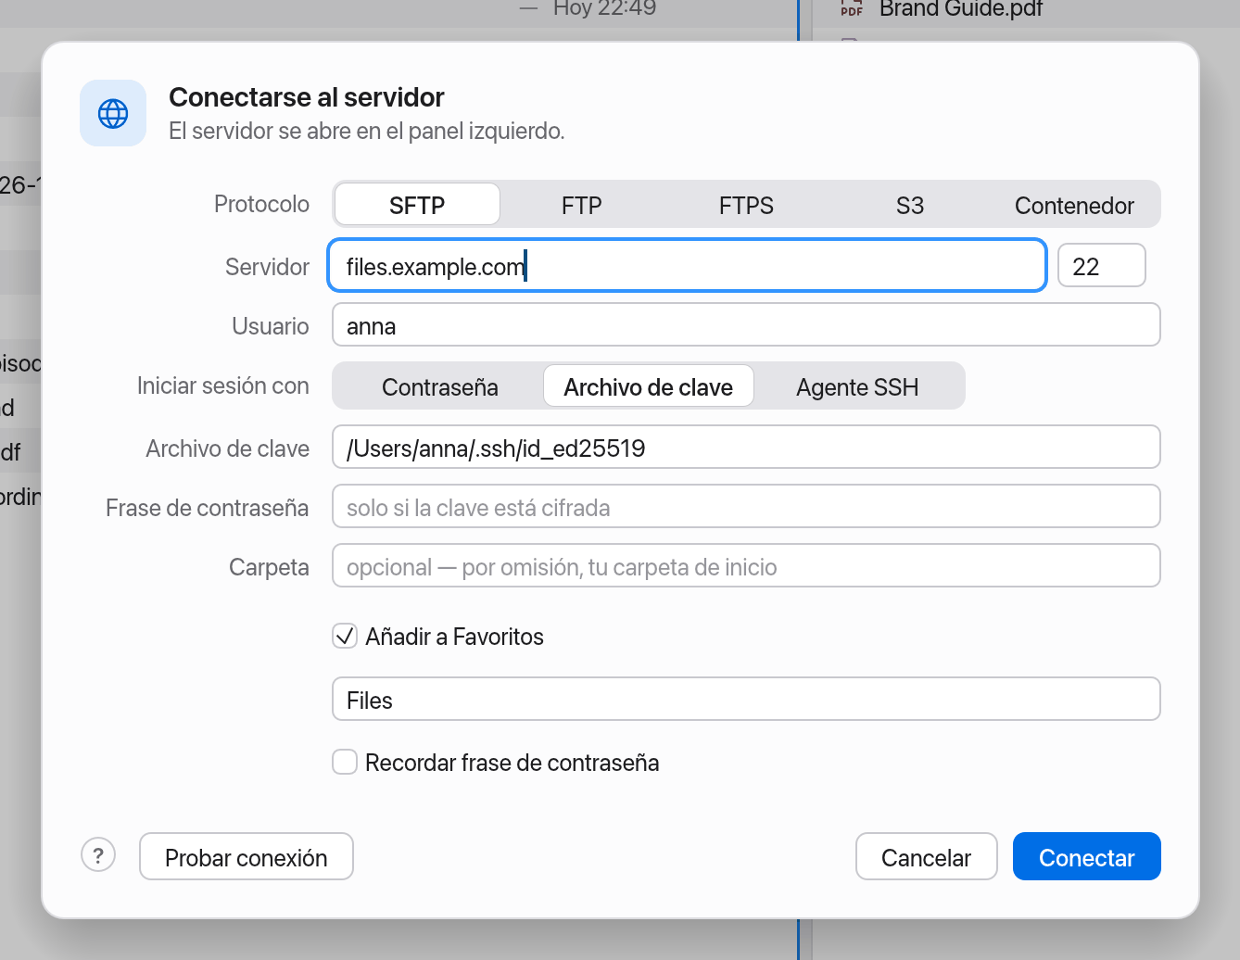Enable Recordar frase de contraseña
Viewport: 1240px width, 960px height.
point(345,762)
